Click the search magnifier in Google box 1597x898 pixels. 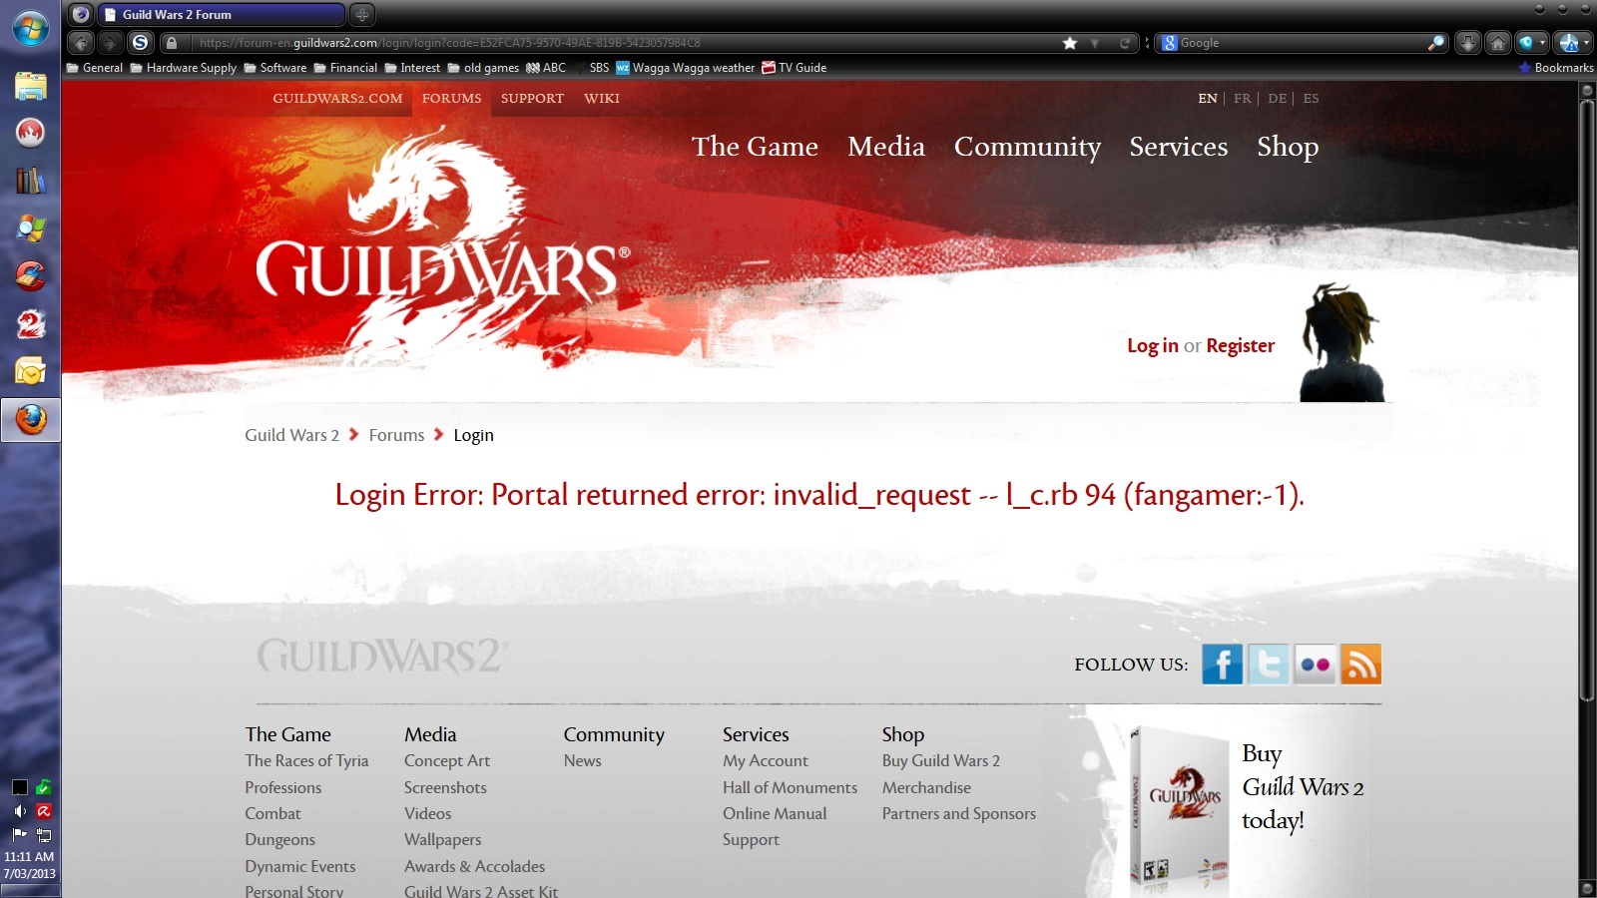point(1435,43)
